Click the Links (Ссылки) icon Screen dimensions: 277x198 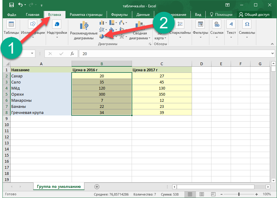[x=216, y=25]
